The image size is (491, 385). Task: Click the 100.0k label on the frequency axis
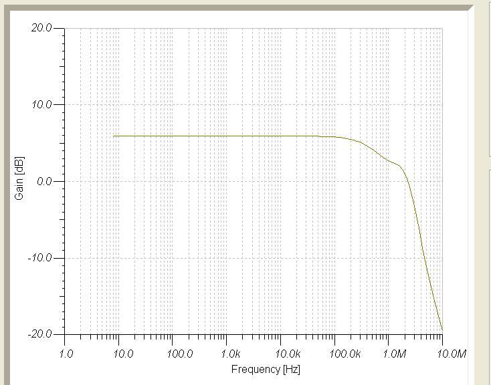pos(345,354)
